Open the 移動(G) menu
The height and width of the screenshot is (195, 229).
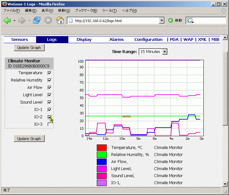coord(64,11)
